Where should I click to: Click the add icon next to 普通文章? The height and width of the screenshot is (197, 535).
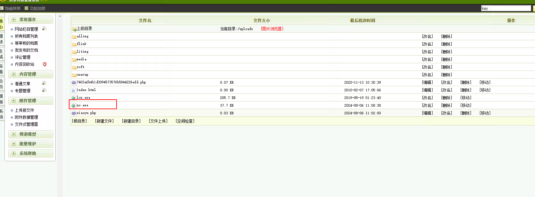click(x=44, y=83)
